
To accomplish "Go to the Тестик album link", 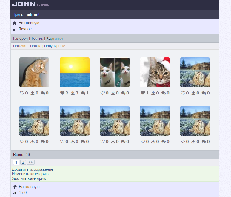I will click(37, 39).
